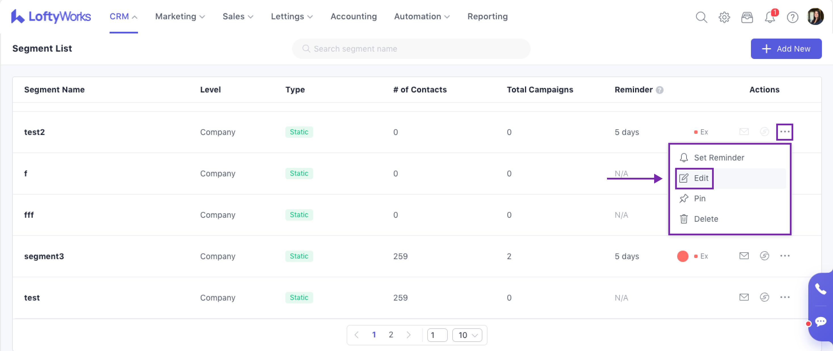This screenshot has height=351, width=833.
Task: Open the chat bubble floating widget
Action: (x=821, y=322)
